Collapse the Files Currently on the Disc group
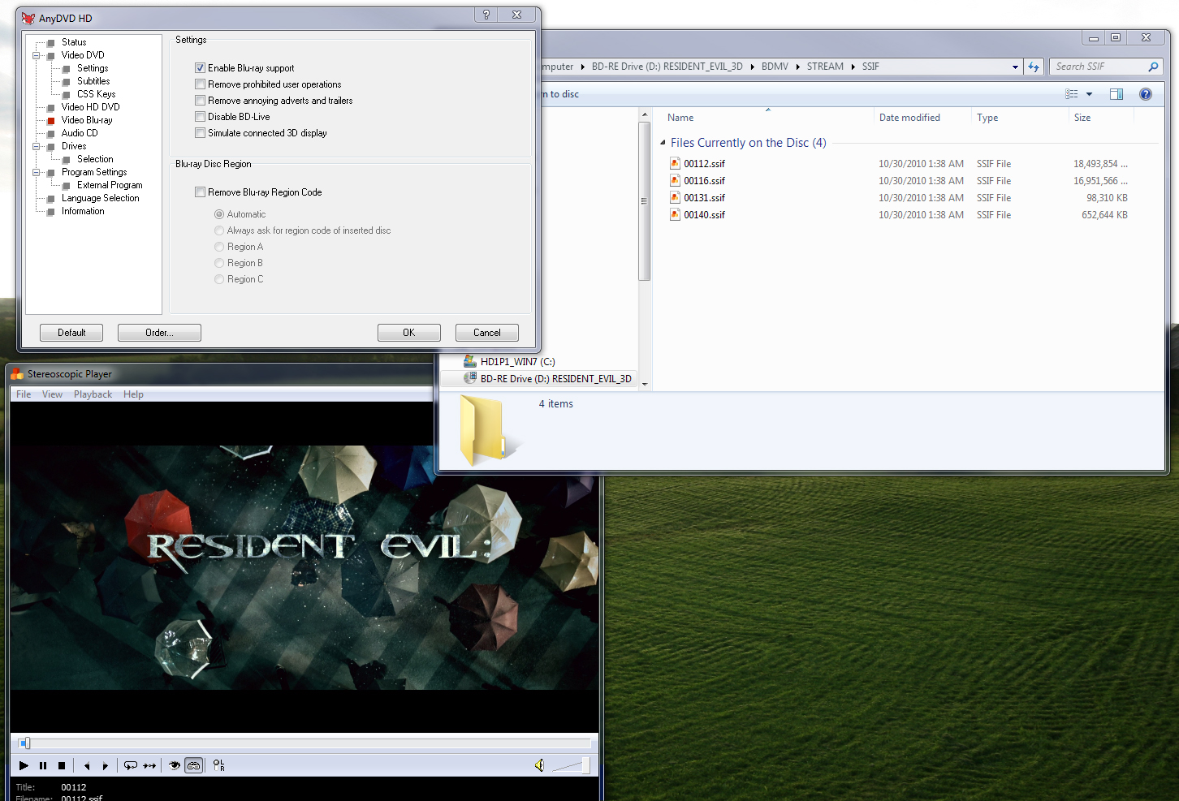 (663, 143)
